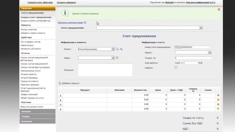Image resolution: width=235 pixels, height=132 pixels.
Task: Click Добавить продукт link
Action: tap(70, 83)
